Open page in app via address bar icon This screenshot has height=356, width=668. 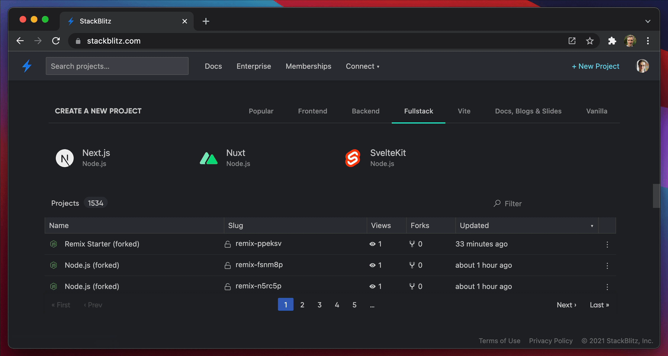[x=572, y=41]
